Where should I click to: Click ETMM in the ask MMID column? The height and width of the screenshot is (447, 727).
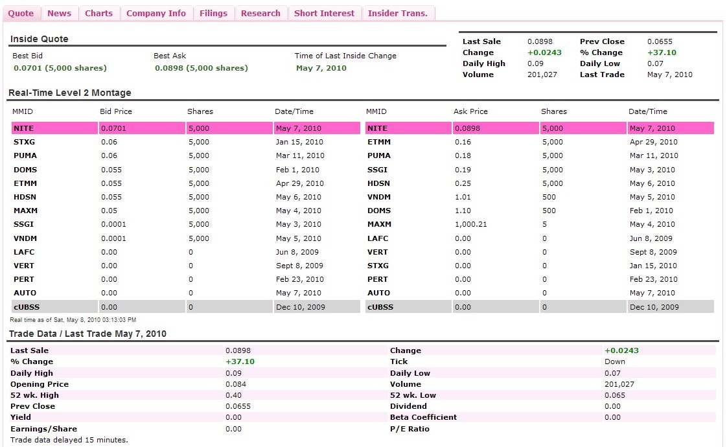click(378, 142)
